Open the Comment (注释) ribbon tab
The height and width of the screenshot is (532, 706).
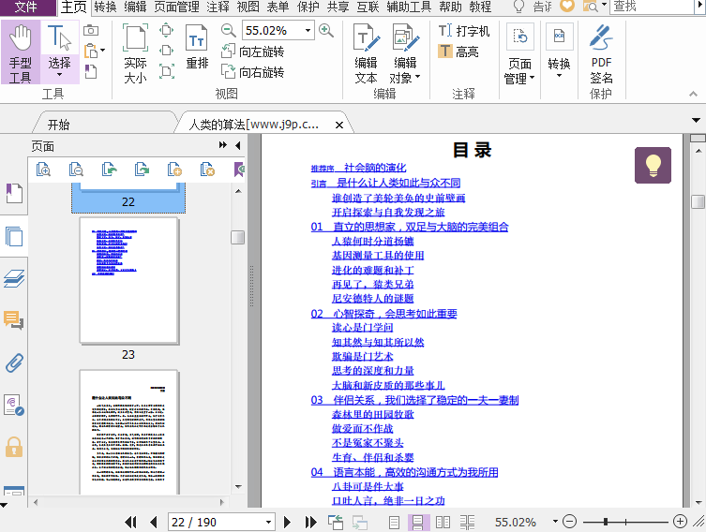pyautogui.click(x=218, y=7)
